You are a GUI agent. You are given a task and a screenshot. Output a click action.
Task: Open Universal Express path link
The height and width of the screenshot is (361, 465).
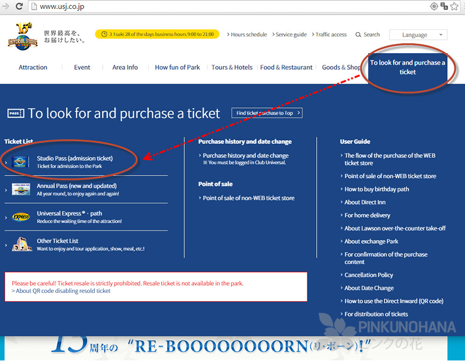click(x=70, y=214)
